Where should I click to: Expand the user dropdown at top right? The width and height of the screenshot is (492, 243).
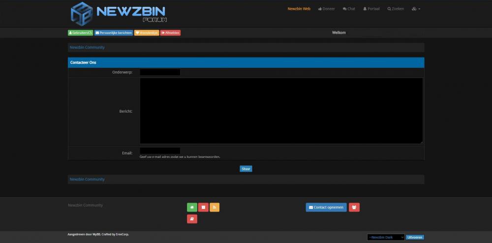pos(416,9)
